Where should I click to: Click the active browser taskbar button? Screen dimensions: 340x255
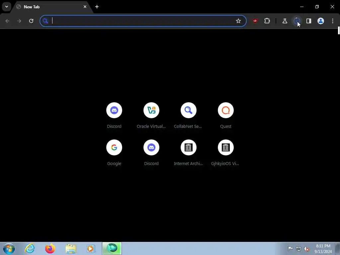(112, 248)
